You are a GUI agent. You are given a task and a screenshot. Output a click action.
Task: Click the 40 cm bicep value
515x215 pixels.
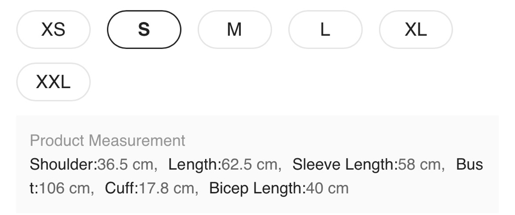tap(327, 189)
